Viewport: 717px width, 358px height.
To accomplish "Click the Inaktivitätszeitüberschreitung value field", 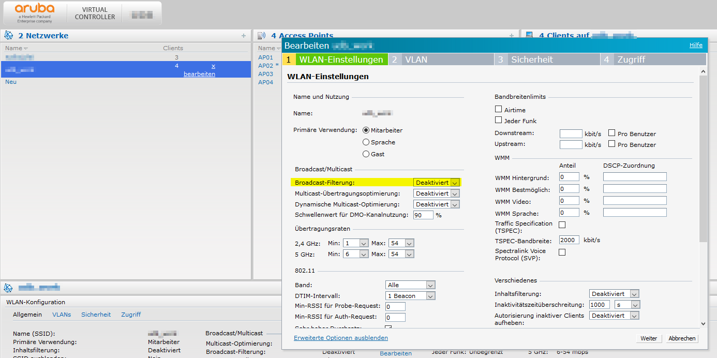I will click(x=600, y=305).
